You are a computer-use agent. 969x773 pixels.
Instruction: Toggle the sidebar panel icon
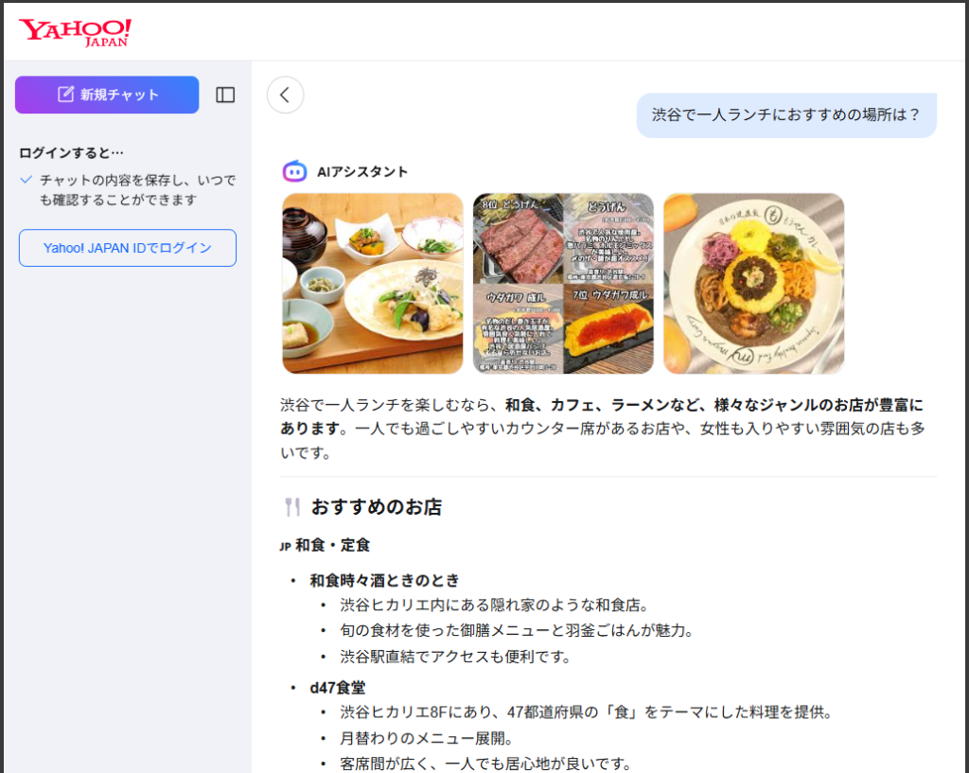225,95
